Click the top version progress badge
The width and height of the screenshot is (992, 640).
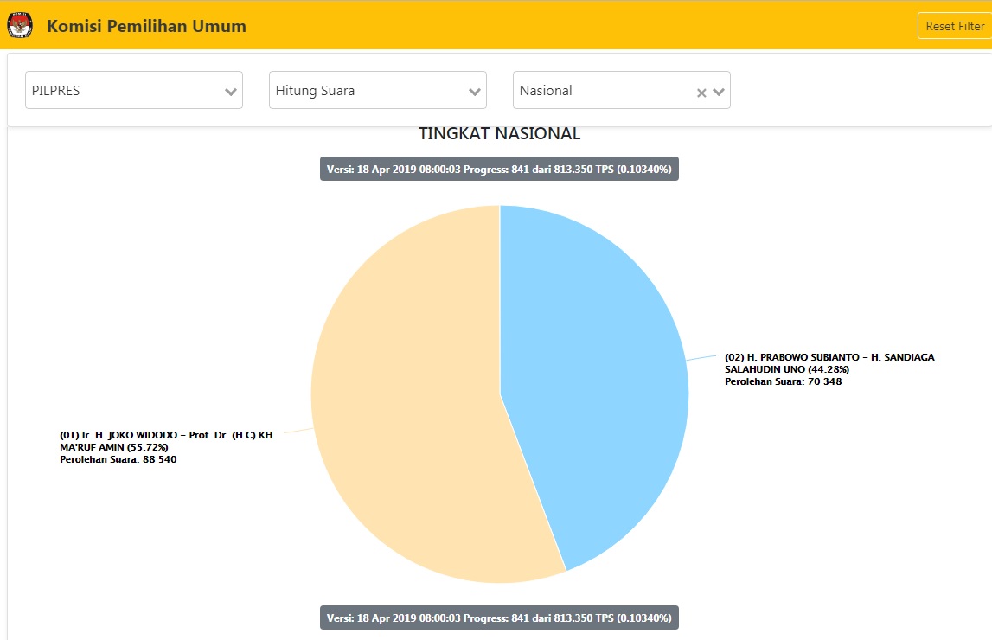[499, 169]
